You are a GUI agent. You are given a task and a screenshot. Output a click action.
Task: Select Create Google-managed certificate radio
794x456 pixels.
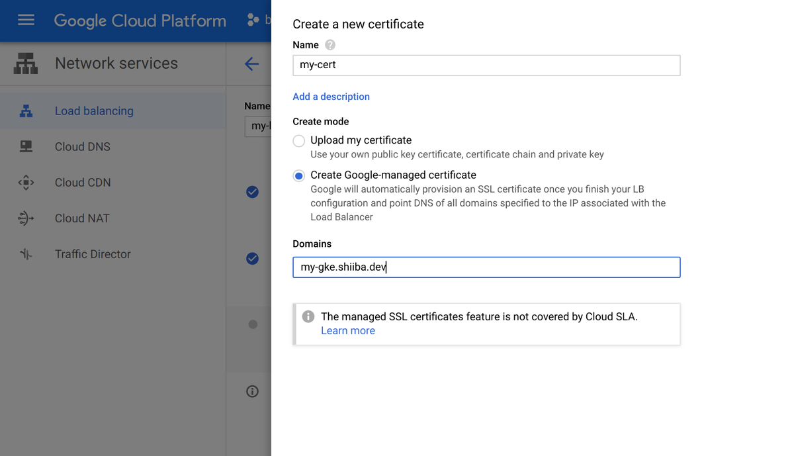click(x=299, y=176)
